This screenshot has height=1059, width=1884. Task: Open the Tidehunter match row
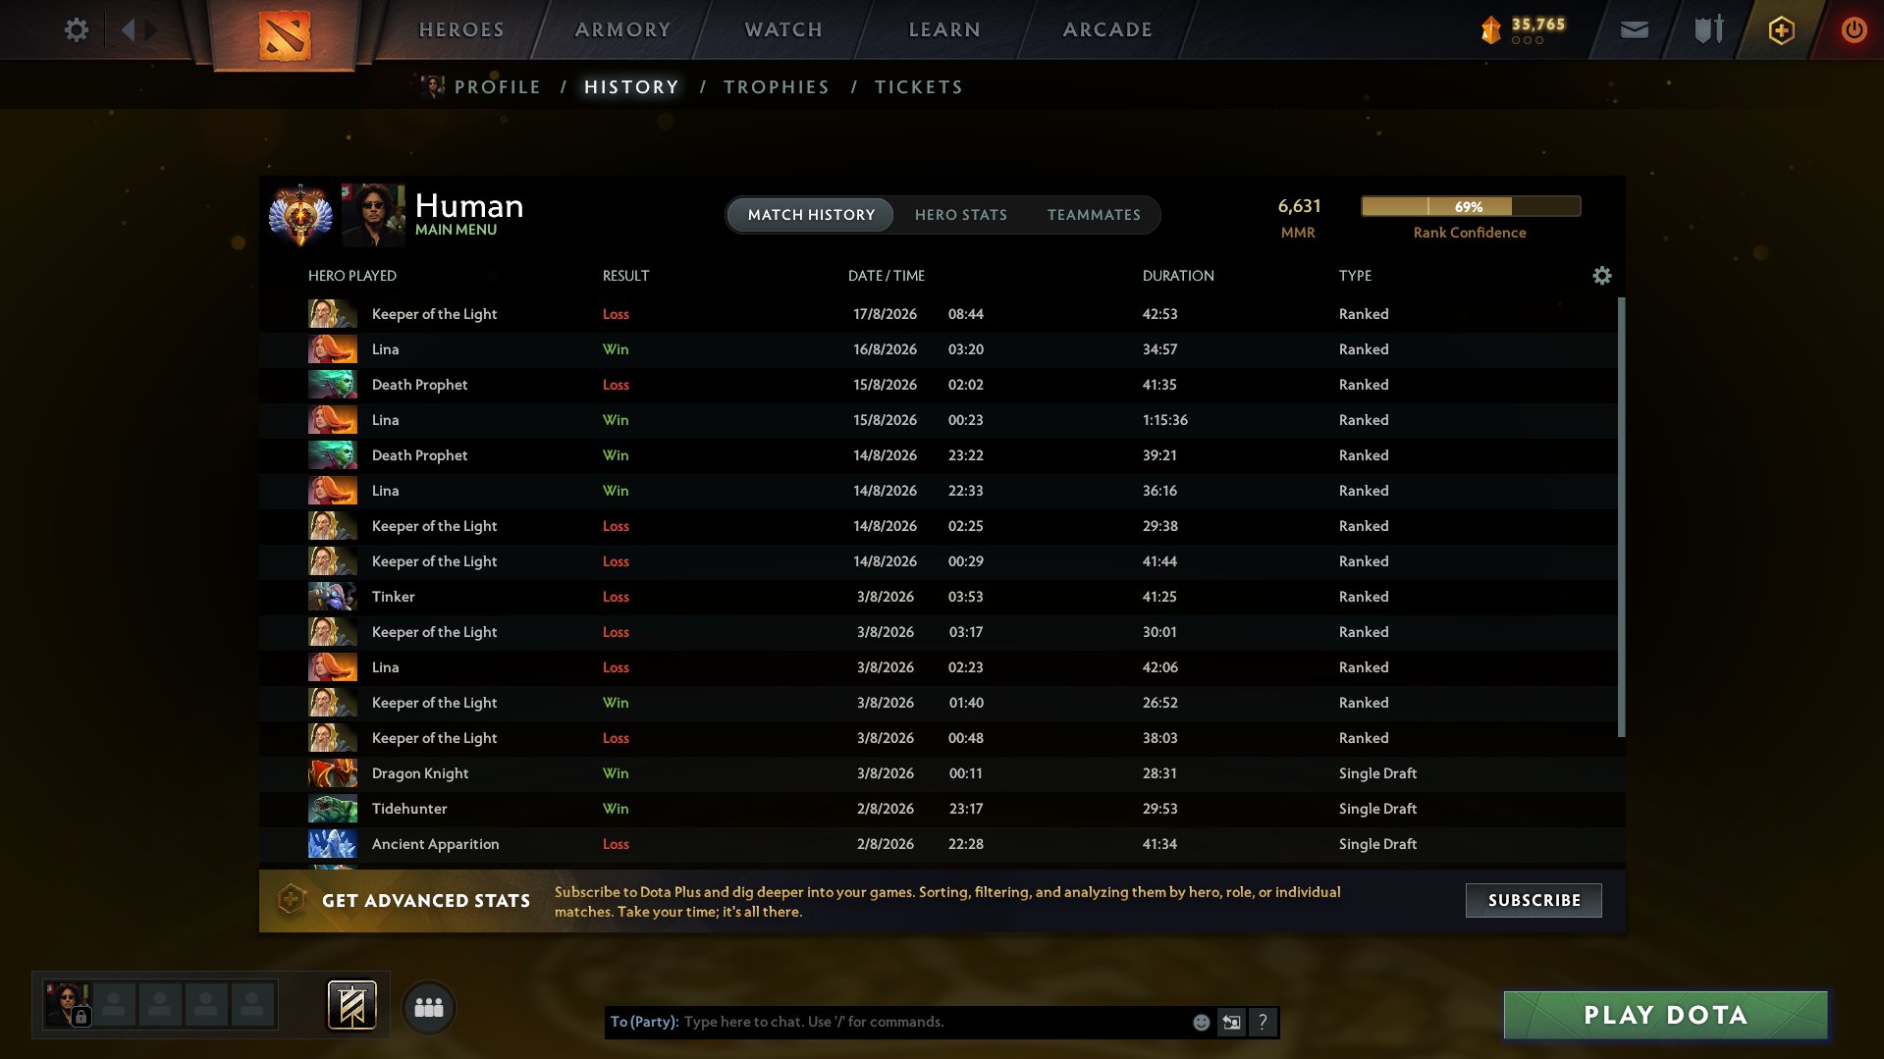pyautogui.click(x=938, y=809)
